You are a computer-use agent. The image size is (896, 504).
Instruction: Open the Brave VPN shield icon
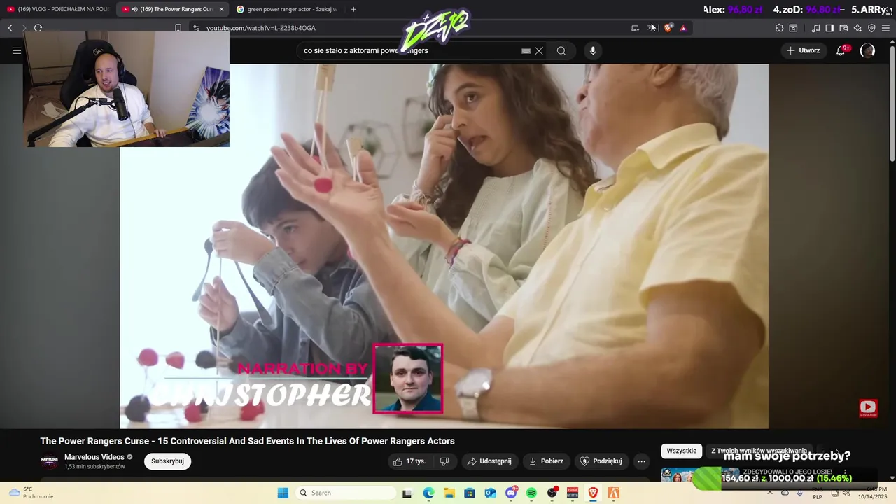click(x=871, y=28)
